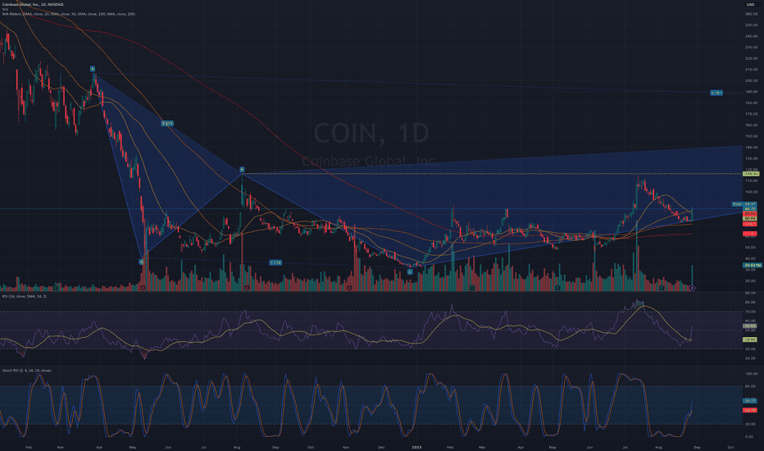Open the earnings marker under February 2023
The width and height of the screenshot is (764, 451).
pyautogui.click(x=471, y=288)
